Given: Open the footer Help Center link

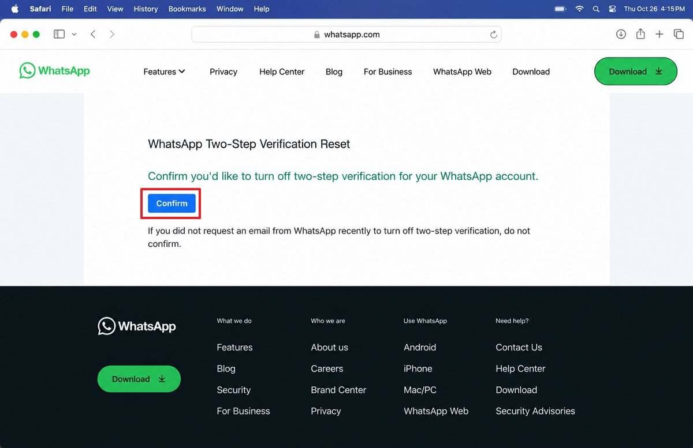Looking at the screenshot, I should pos(520,368).
